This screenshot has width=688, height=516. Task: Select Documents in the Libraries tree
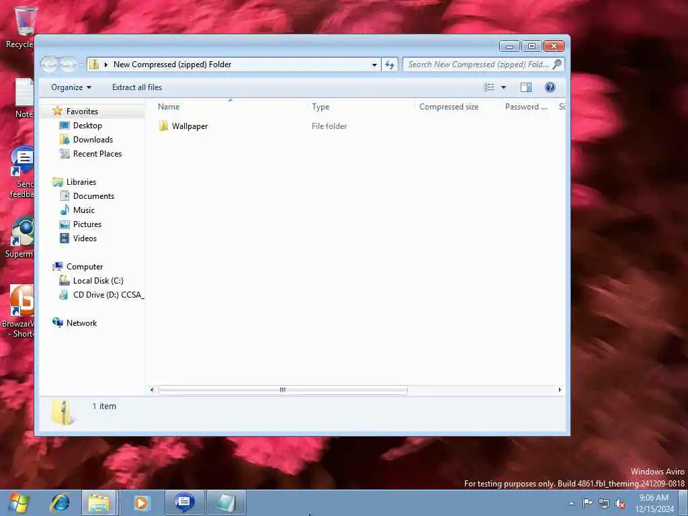(x=93, y=196)
